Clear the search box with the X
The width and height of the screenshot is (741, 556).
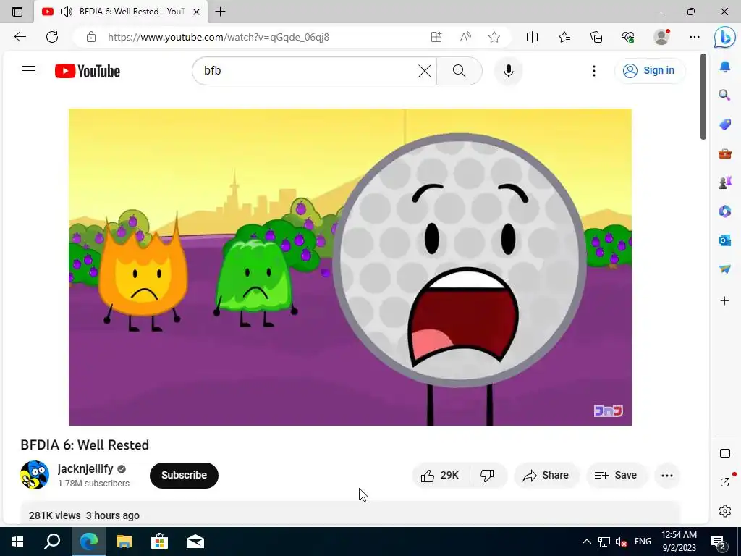[424, 71]
